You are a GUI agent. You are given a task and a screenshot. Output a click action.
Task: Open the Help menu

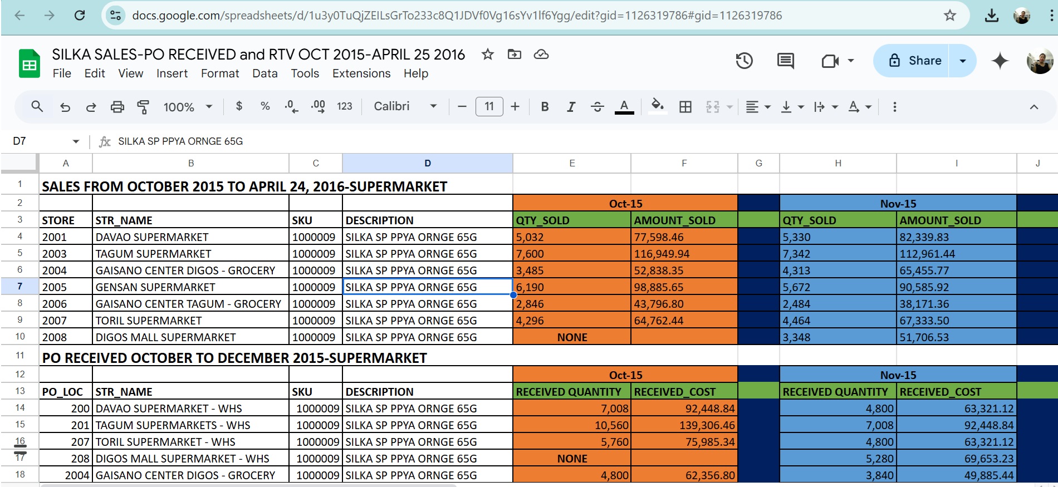click(x=416, y=73)
